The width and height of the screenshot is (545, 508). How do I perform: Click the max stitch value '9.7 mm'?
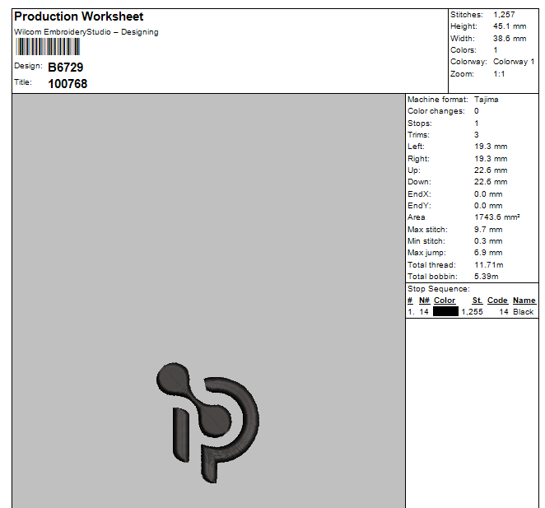[488, 230]
